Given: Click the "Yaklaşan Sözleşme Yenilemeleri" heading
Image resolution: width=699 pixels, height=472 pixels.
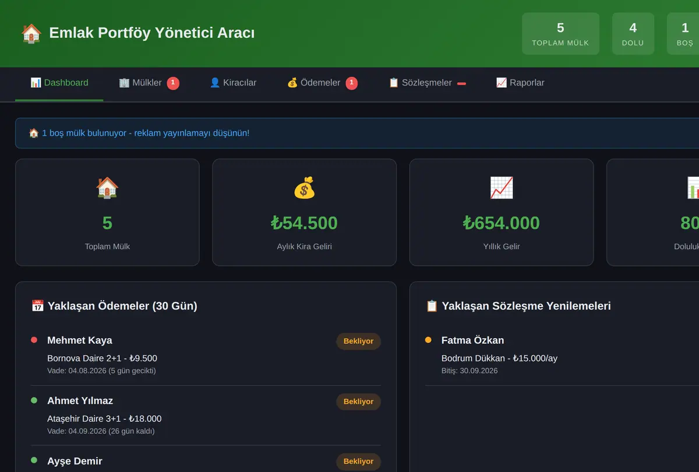Looking at the screenshot, I should pos(527,306).
